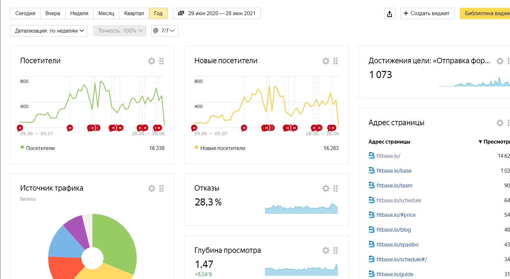
Task: Click the Глубина просмотра widget drag handle
Action: coord(336,251)
